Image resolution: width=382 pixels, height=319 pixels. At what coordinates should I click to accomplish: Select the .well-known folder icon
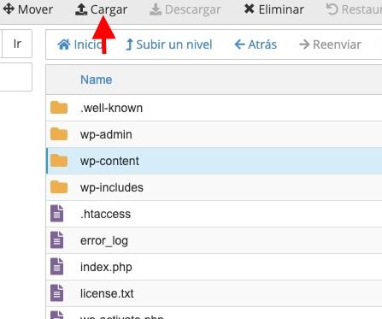click(x=59, y=108)
